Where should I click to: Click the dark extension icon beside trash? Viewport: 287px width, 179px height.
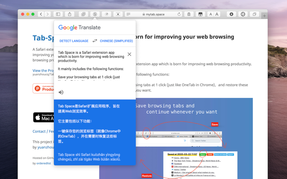(200, 14)
